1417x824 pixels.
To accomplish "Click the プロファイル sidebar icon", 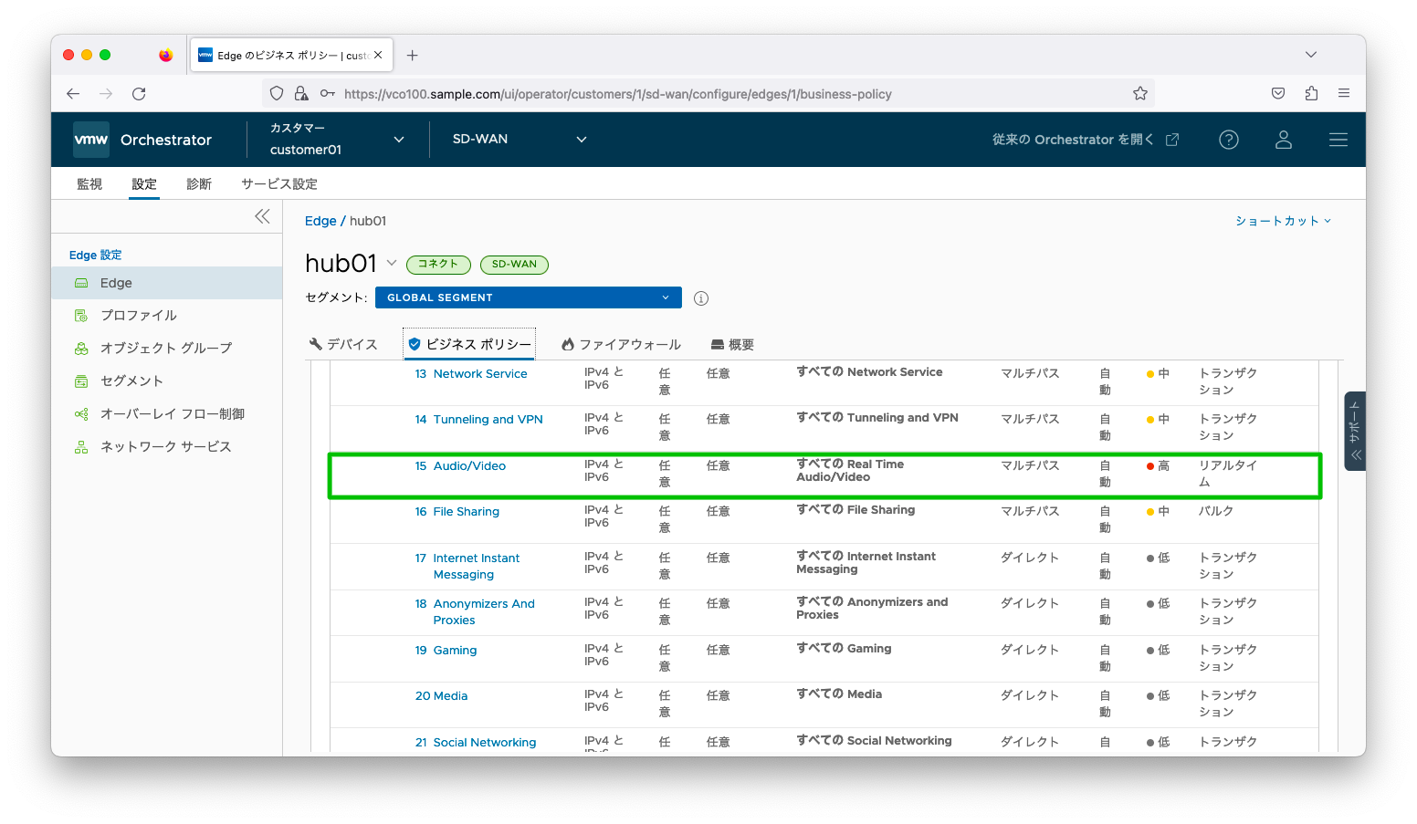I will (x=81, y=316).
